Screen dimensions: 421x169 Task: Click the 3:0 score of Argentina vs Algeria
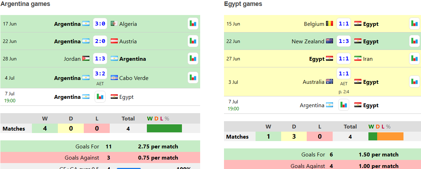pyautogui.click(x=100, y=24)
